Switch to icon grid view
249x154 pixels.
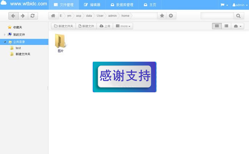point(217,26)
